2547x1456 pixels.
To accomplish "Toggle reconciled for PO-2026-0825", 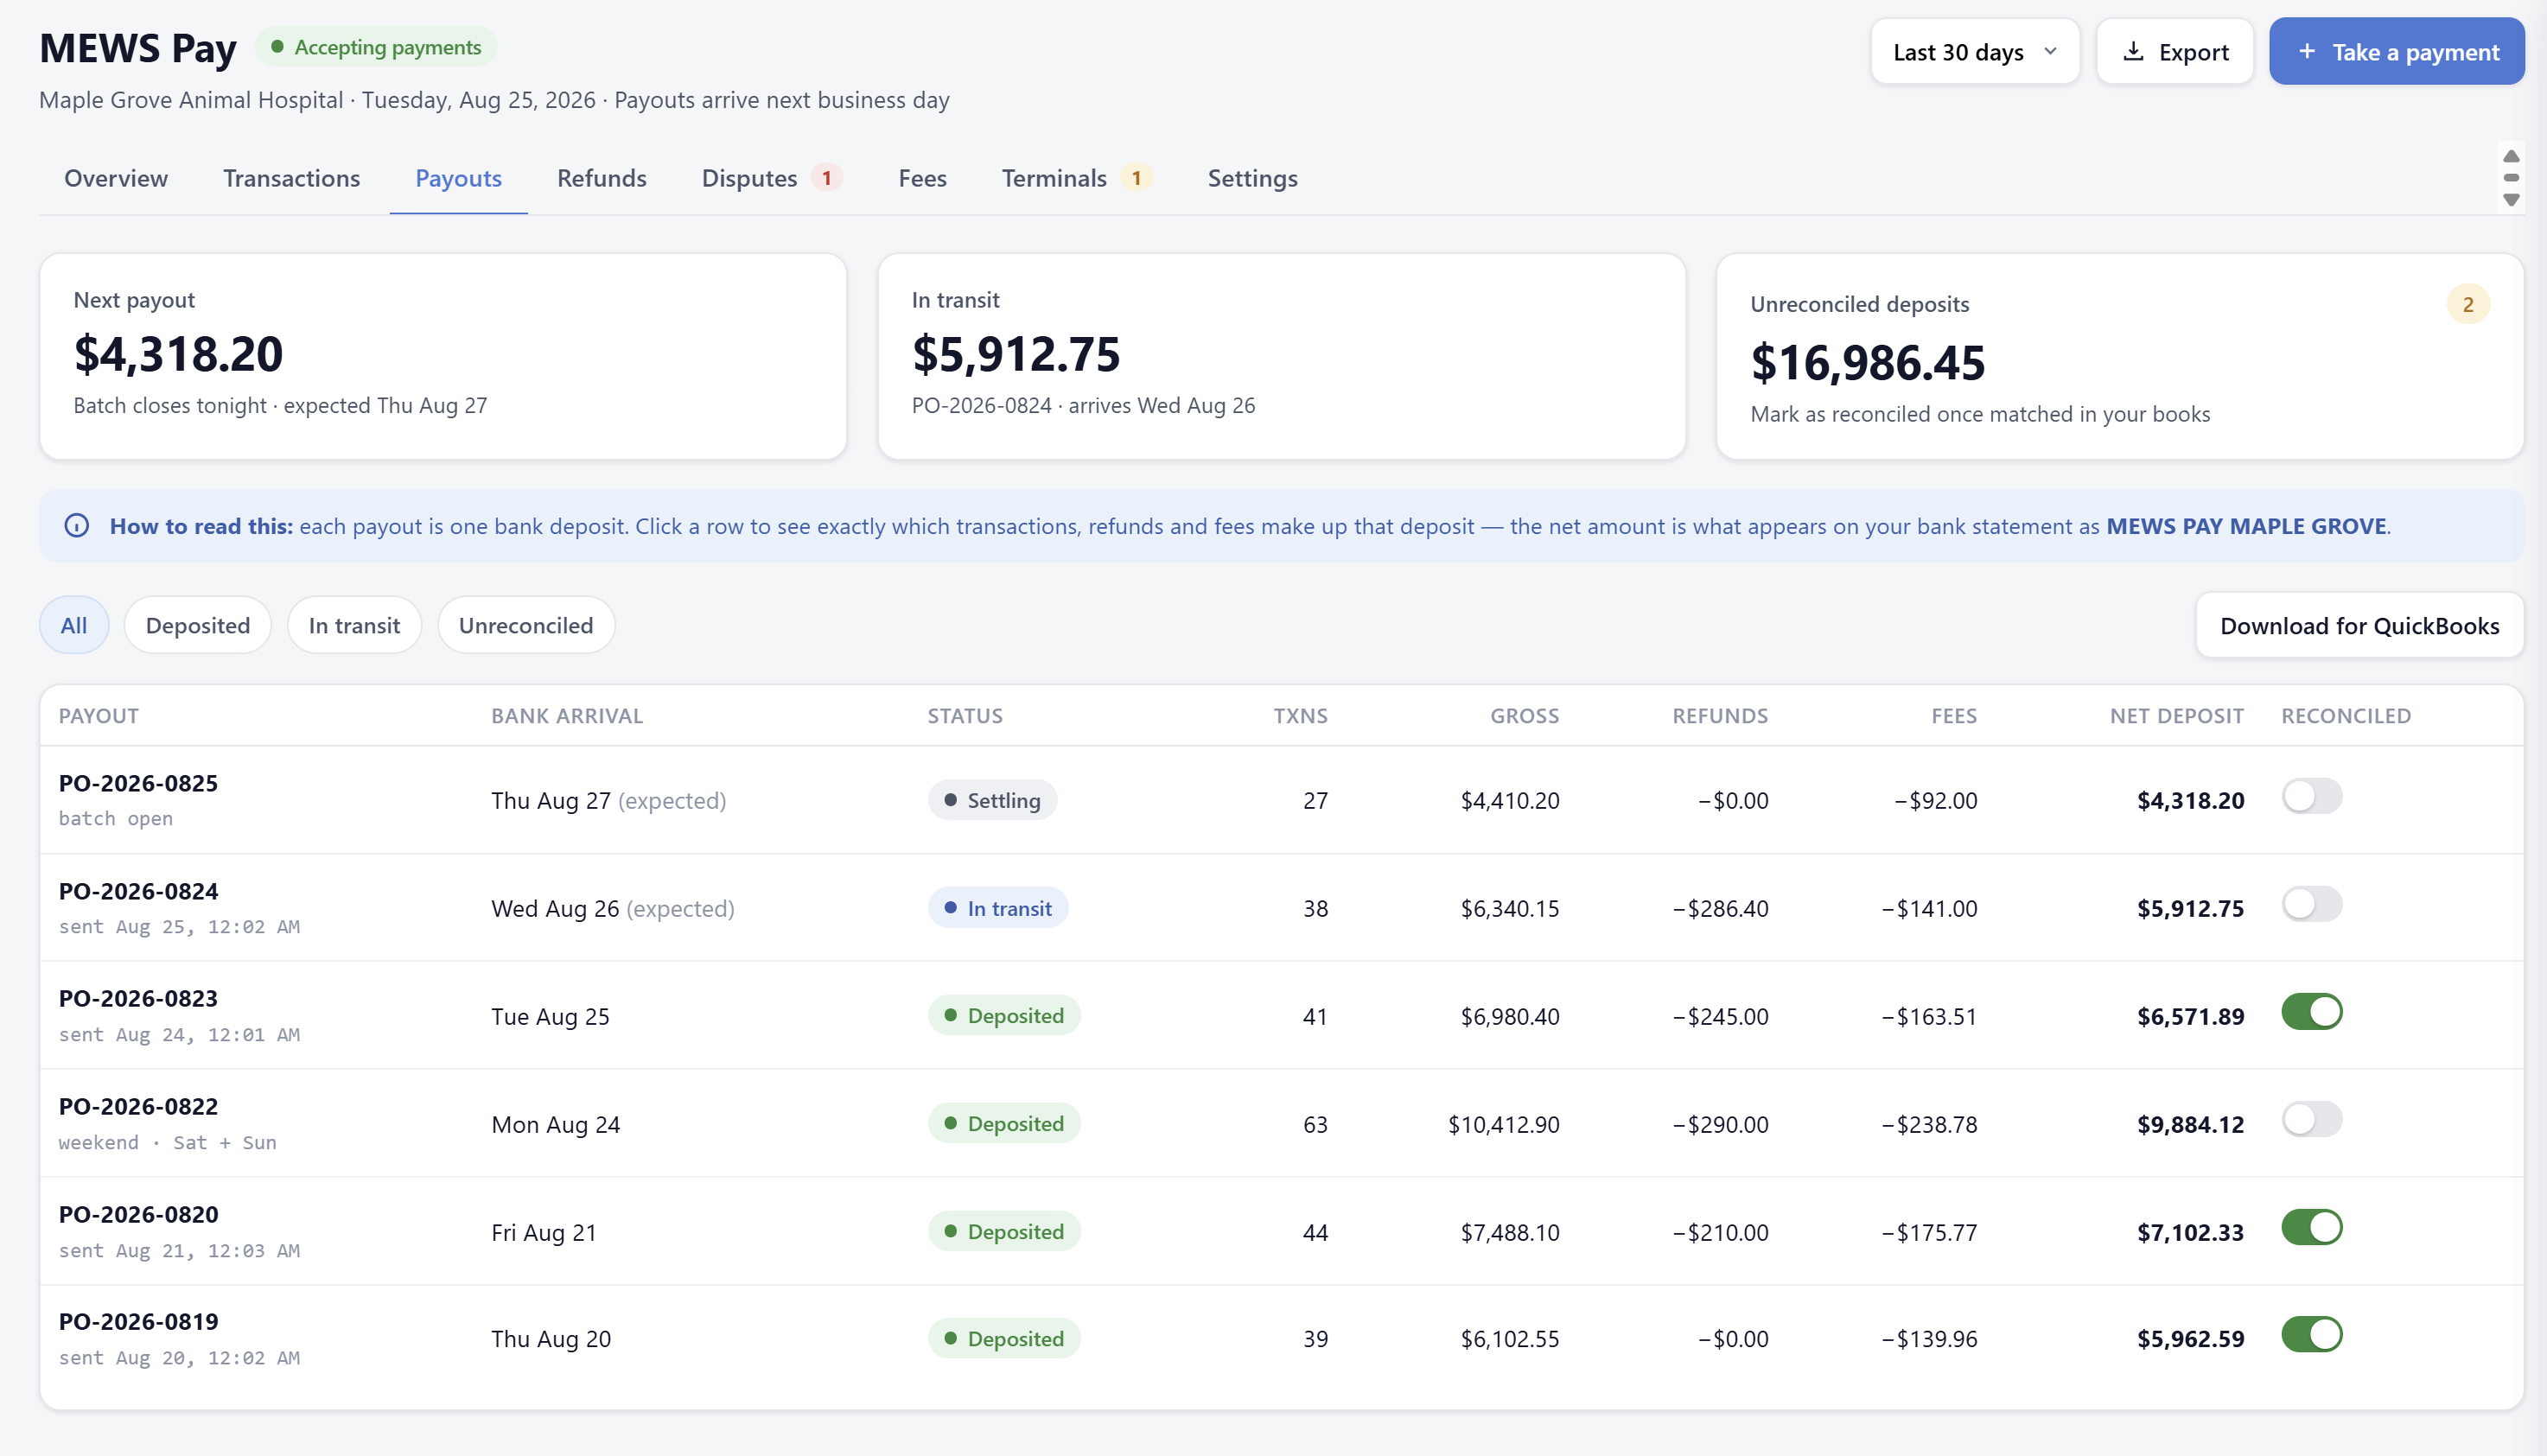I will coord(2311,797).
